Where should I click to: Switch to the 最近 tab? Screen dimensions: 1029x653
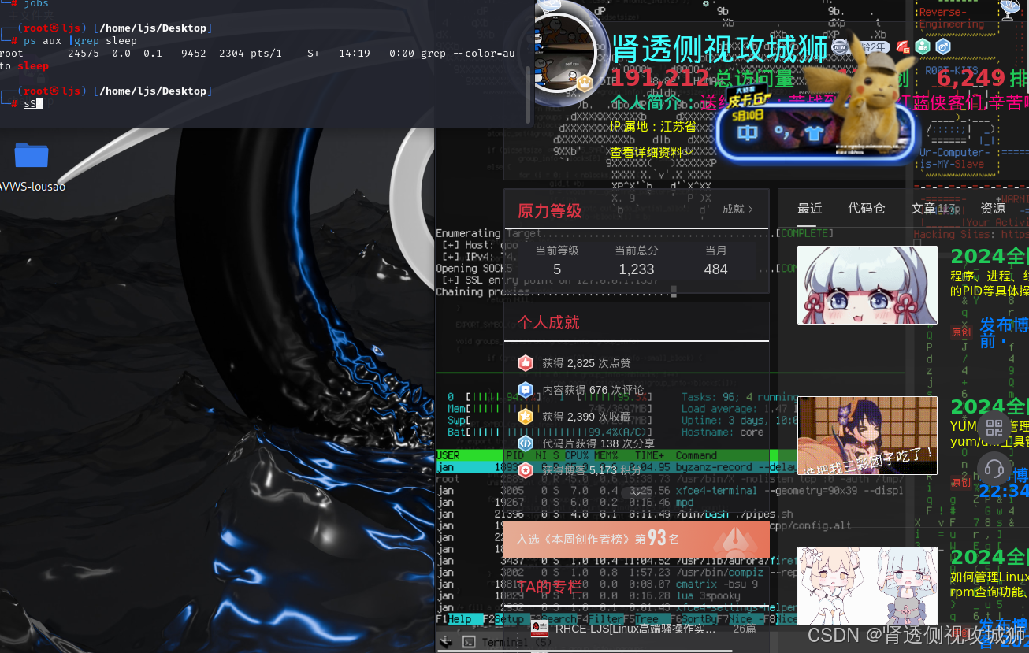point(810,208)
